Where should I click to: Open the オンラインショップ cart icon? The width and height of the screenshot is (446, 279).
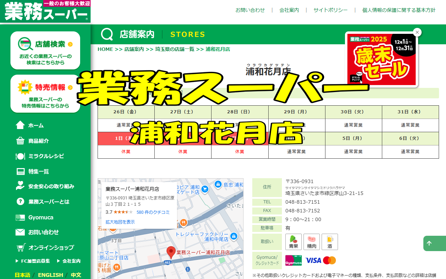click(21, 248)
